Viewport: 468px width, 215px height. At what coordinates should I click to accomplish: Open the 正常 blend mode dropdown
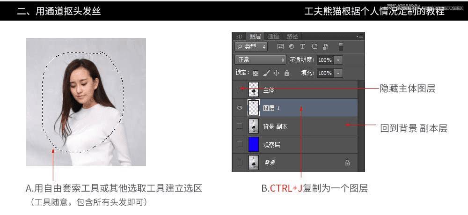click(x=261, y=60)
